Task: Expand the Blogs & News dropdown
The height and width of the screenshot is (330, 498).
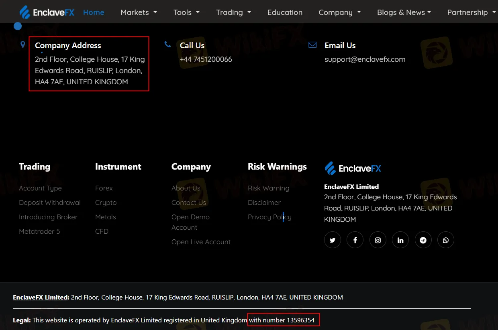Action: (404, 12)
